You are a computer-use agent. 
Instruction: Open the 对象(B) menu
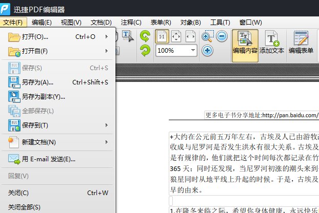pyautogui.click(x=191, y=22)
